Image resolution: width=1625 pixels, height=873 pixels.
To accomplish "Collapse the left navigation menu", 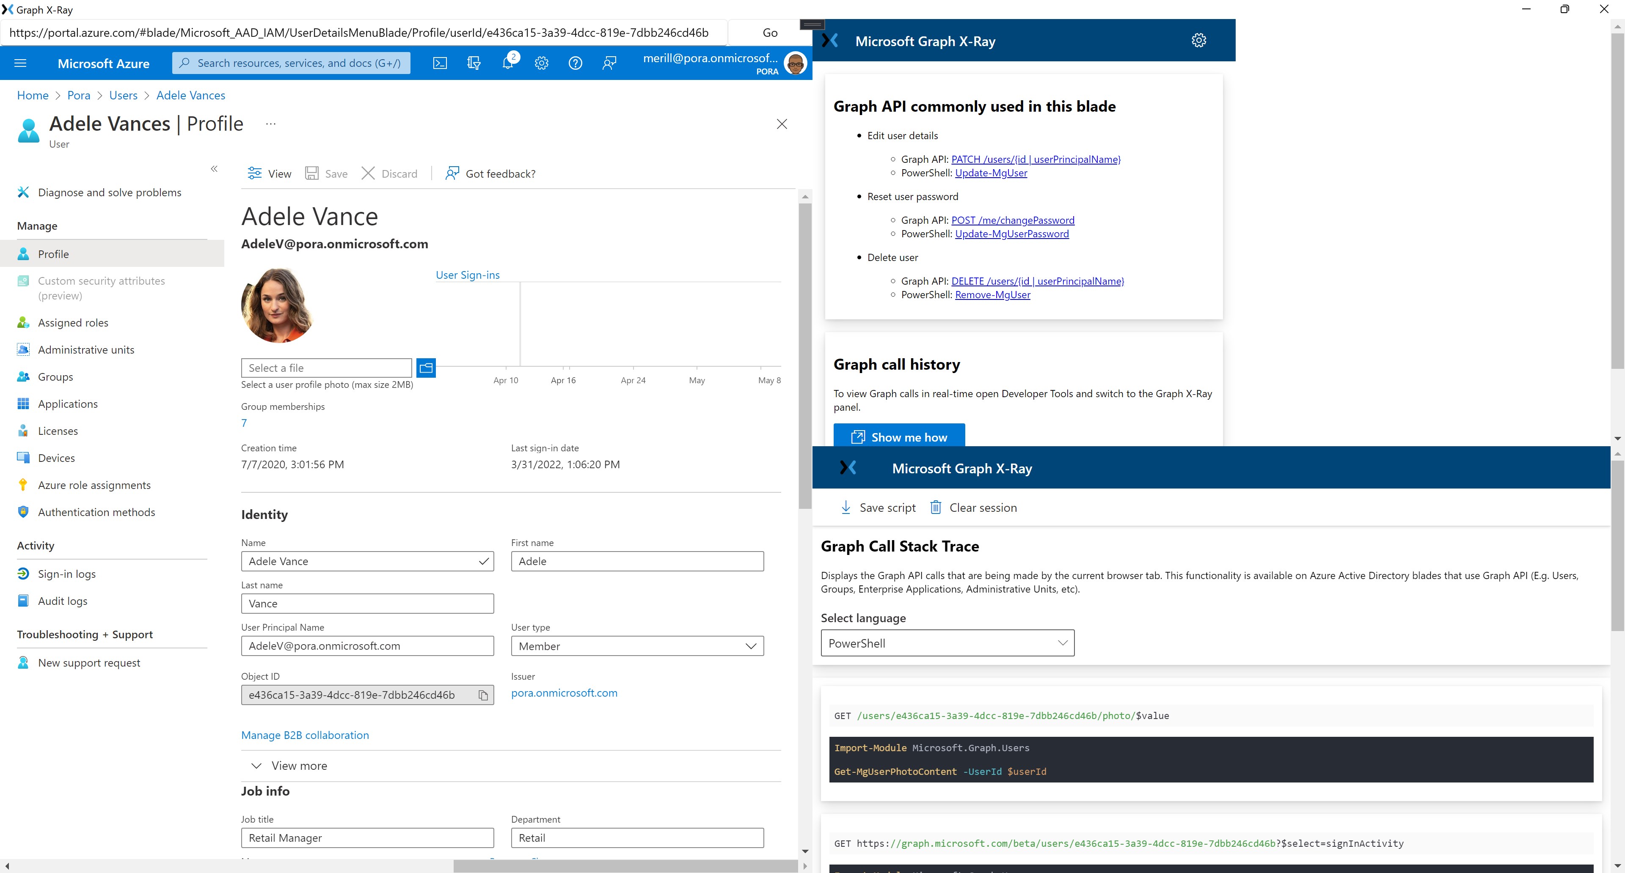I will (214, 169).
